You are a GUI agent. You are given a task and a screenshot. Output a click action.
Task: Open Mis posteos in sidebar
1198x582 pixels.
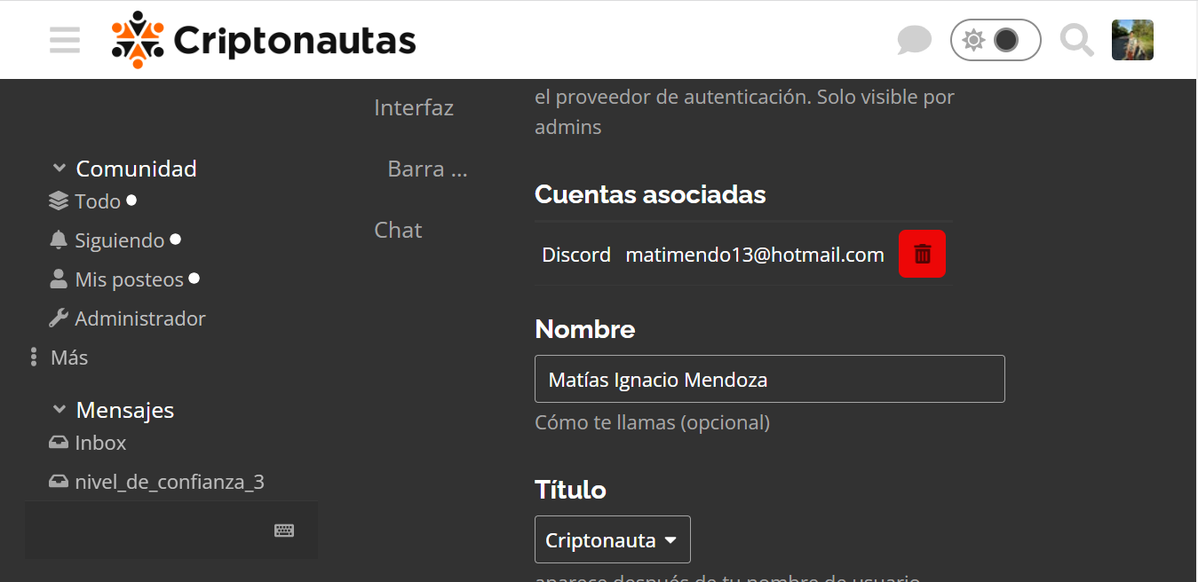(129, 279)
